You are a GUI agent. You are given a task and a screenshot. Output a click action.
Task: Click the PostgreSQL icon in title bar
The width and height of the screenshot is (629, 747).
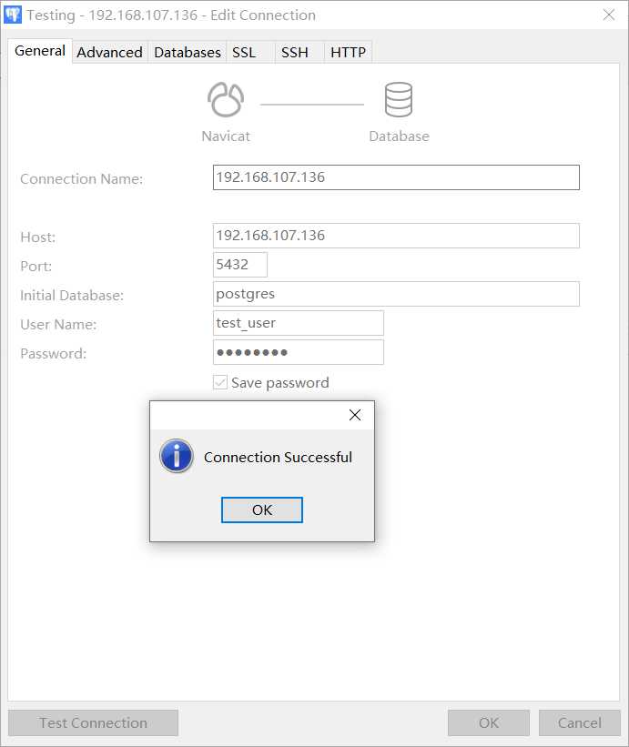point(14,15)
